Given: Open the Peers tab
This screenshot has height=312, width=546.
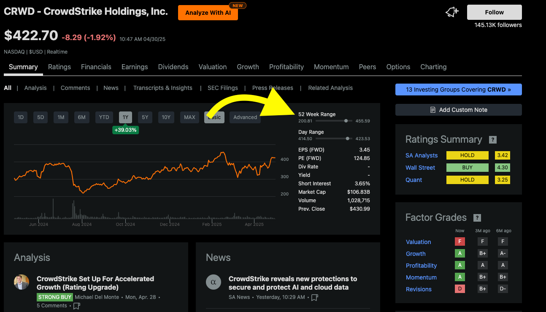Looking at the screenshot, I should click(368, 67).
